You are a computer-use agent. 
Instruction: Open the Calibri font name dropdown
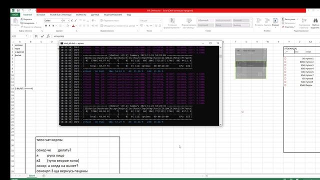coord(61,20)
